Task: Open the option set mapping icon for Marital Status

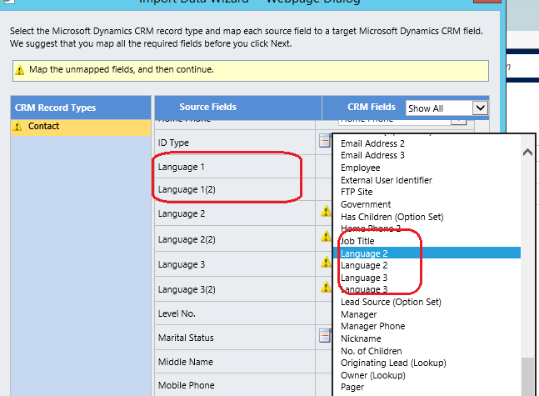Action: point(325,335)
